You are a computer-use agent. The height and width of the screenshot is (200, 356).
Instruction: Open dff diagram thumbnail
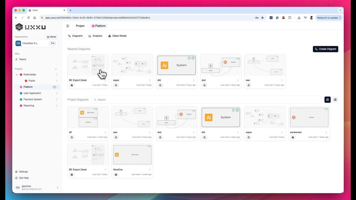coord(88,118)
